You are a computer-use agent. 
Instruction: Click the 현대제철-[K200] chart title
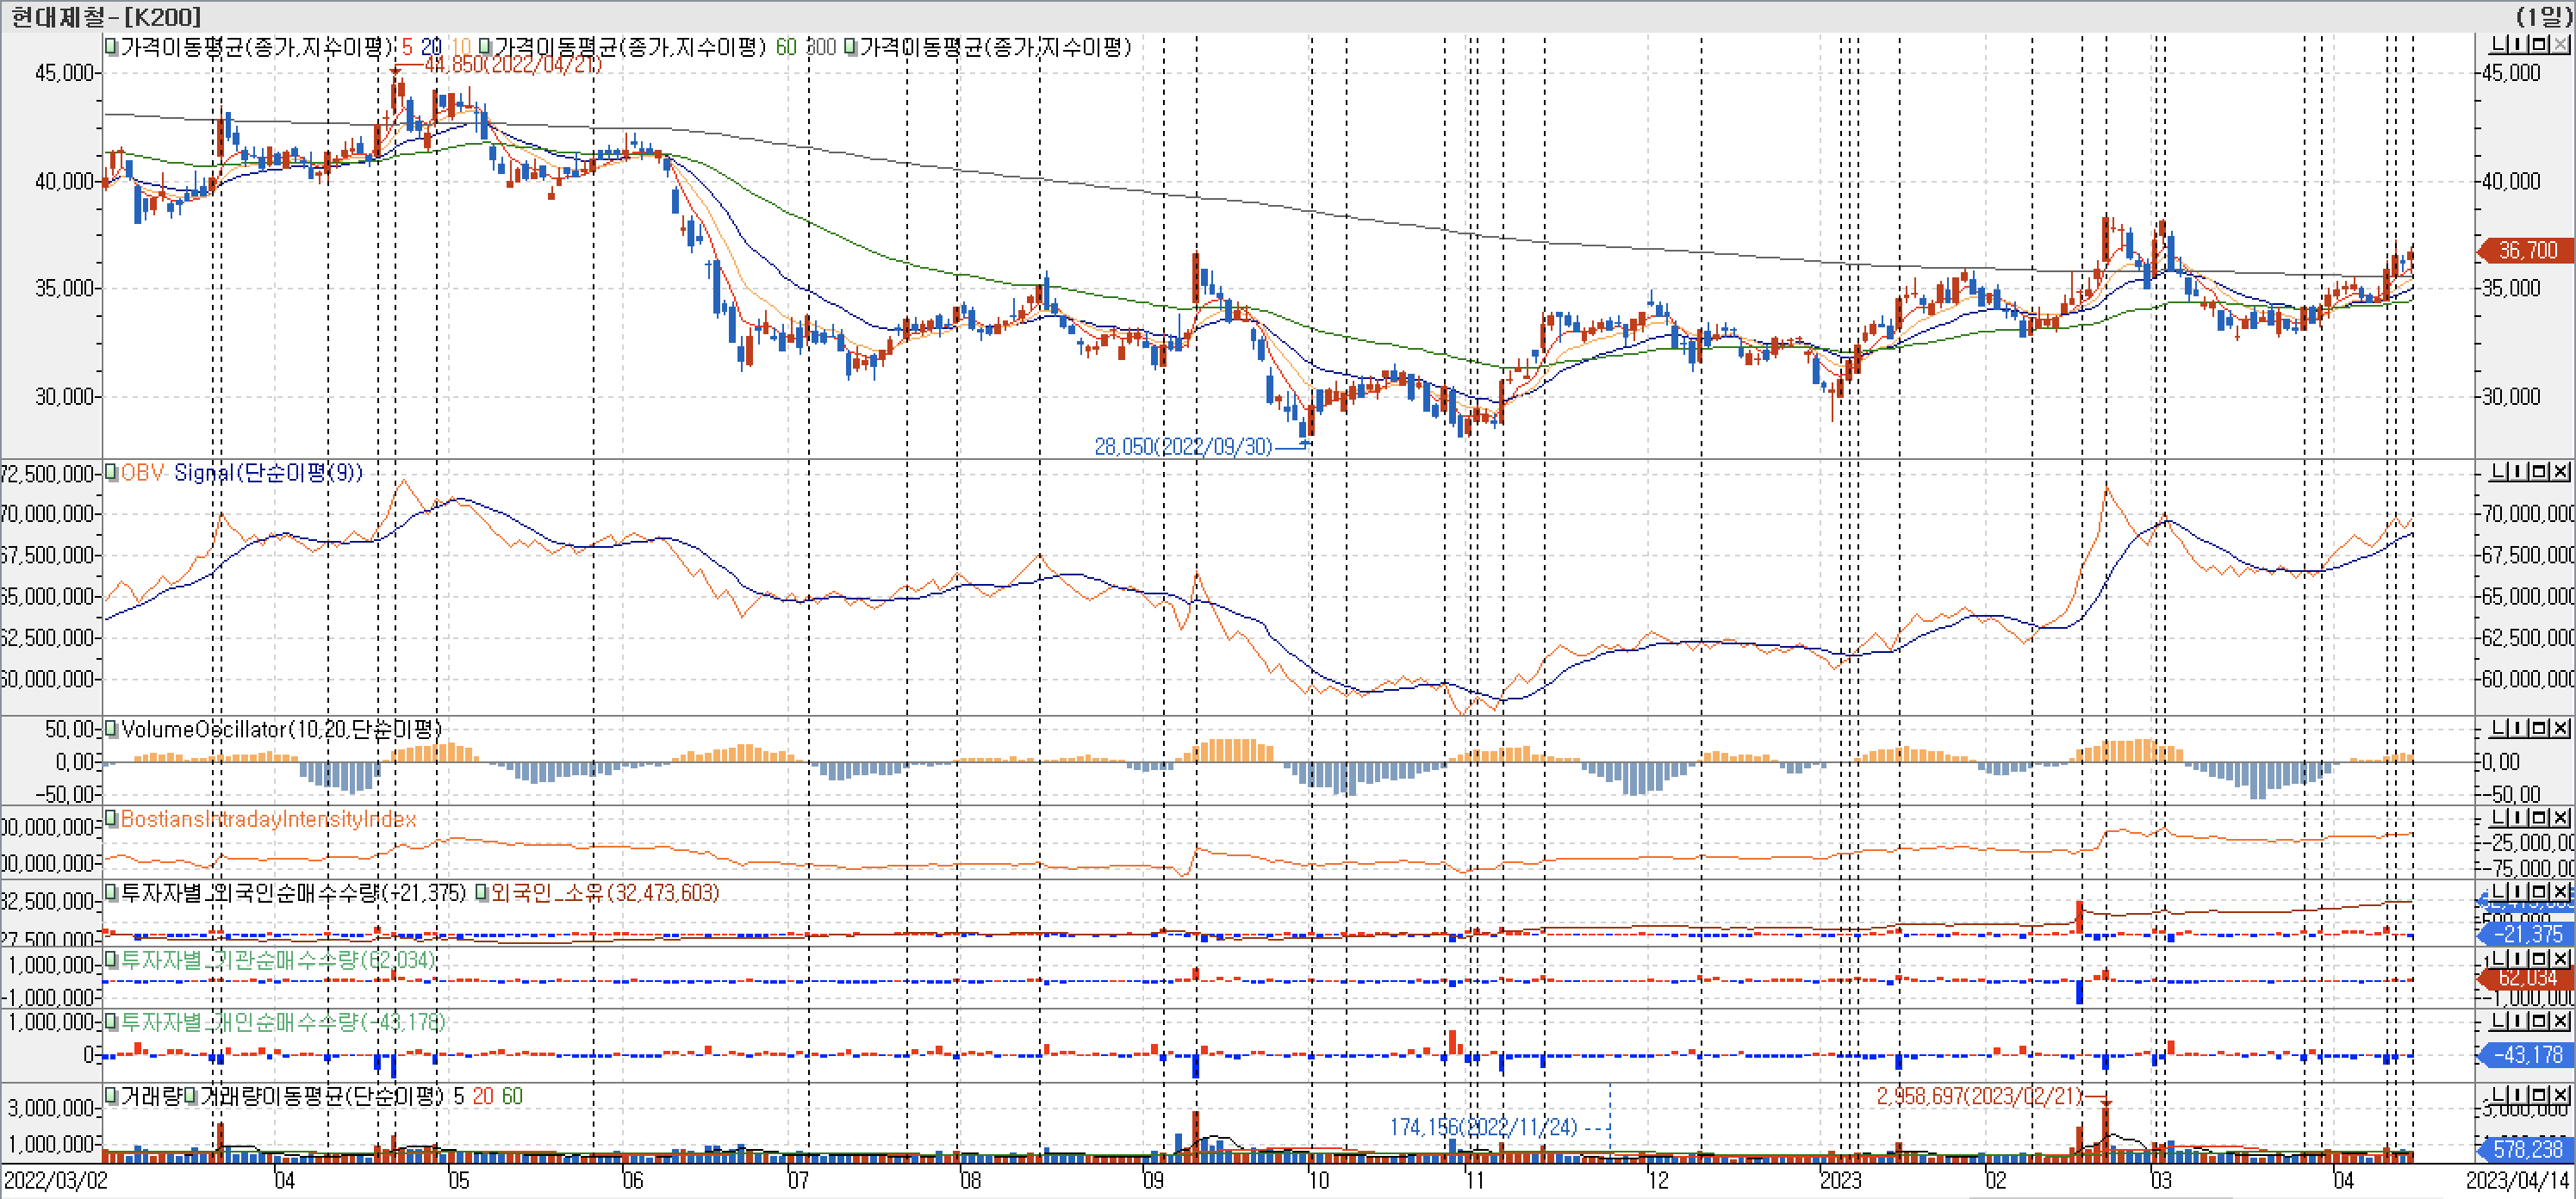[x=106, y=16]
